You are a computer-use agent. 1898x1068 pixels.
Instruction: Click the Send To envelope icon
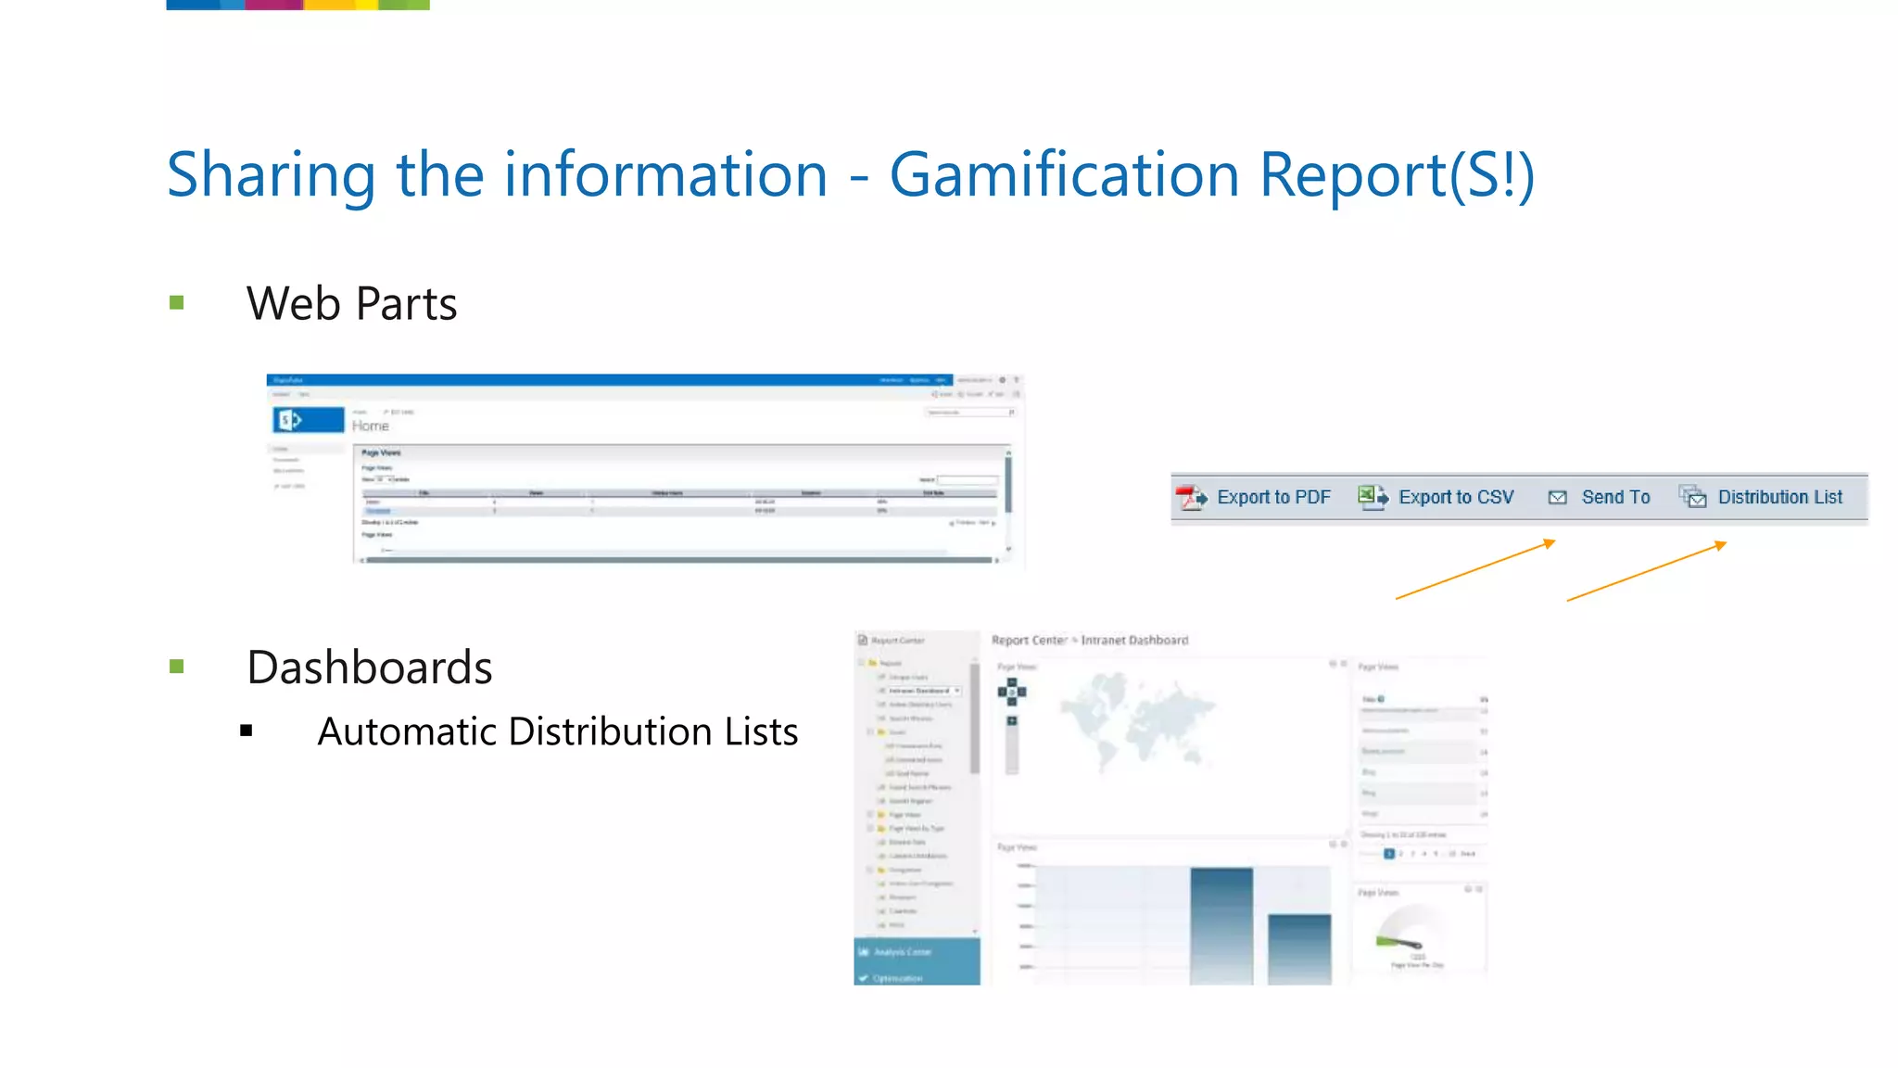click(x=1558, y=498)
